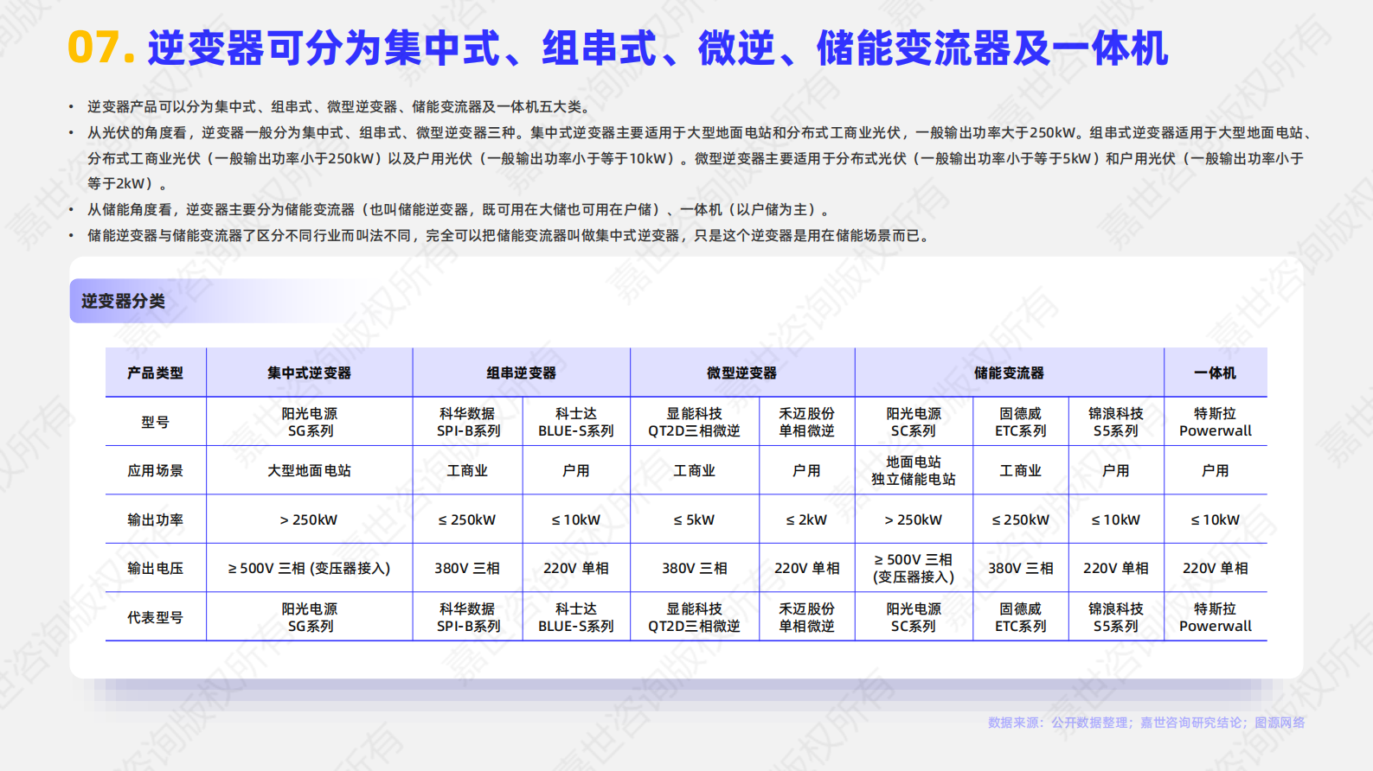Image resolution: width=1373 pixels, height=771 pixels.
Task: Select the "代表型号" row label
Action: click(x=156, y=618)
